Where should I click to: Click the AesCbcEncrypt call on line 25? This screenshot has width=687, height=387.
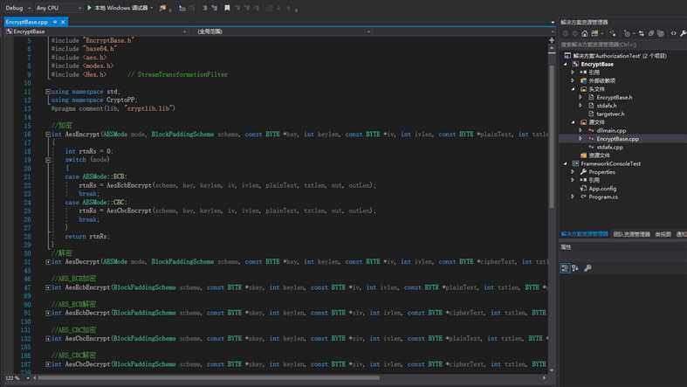130,211
